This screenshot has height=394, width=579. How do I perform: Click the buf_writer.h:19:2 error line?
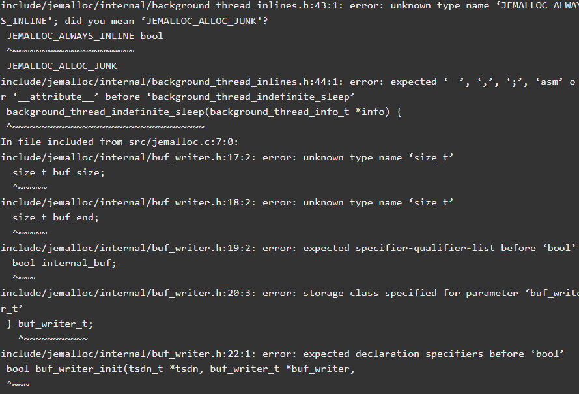coord(288,248)
